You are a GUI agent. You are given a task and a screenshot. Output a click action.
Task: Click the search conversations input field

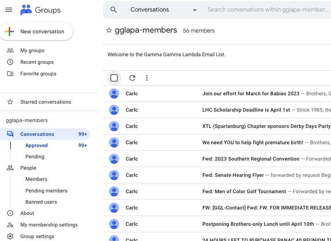[x=268, y=10]
